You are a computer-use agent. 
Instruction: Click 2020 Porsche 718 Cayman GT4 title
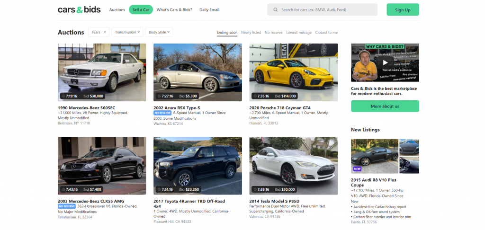point(280,108)
